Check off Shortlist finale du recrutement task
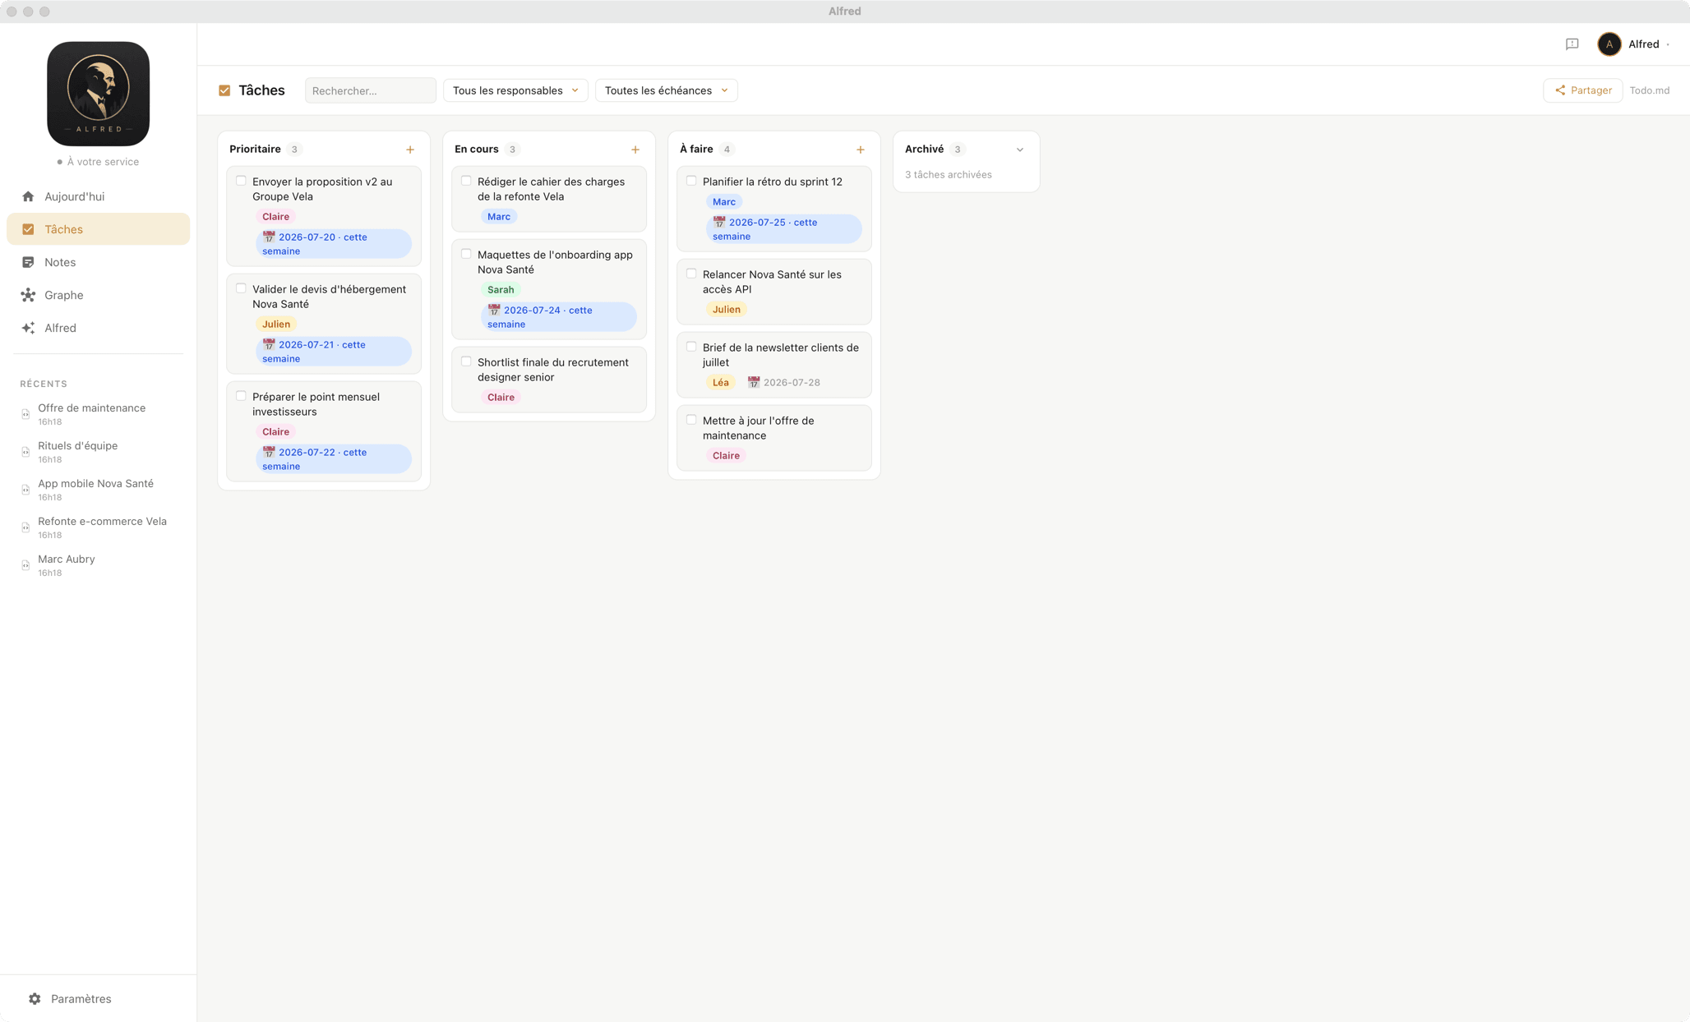Image resolution: width=1690 pixels, height=1022 pixels. 466,361
